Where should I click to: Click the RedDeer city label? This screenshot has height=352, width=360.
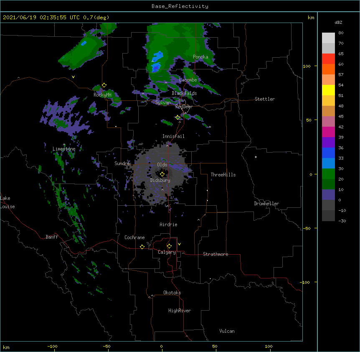point(184,107)
